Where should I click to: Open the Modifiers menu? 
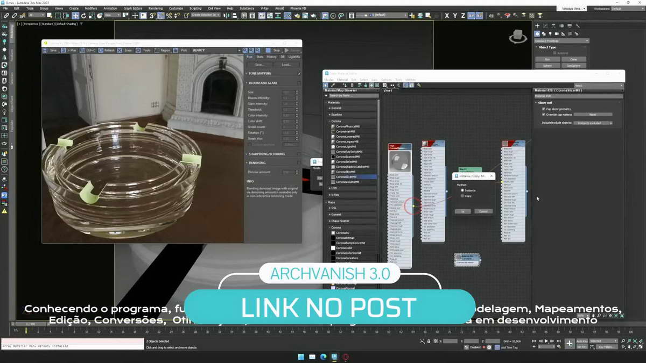click(91, 9)
